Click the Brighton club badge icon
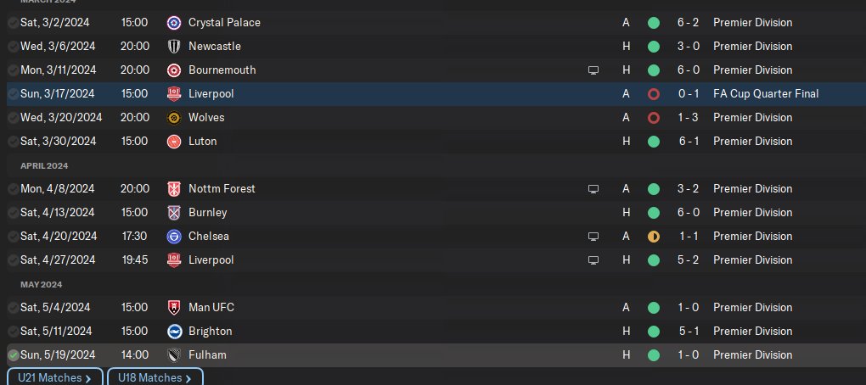 coord(174,331)
